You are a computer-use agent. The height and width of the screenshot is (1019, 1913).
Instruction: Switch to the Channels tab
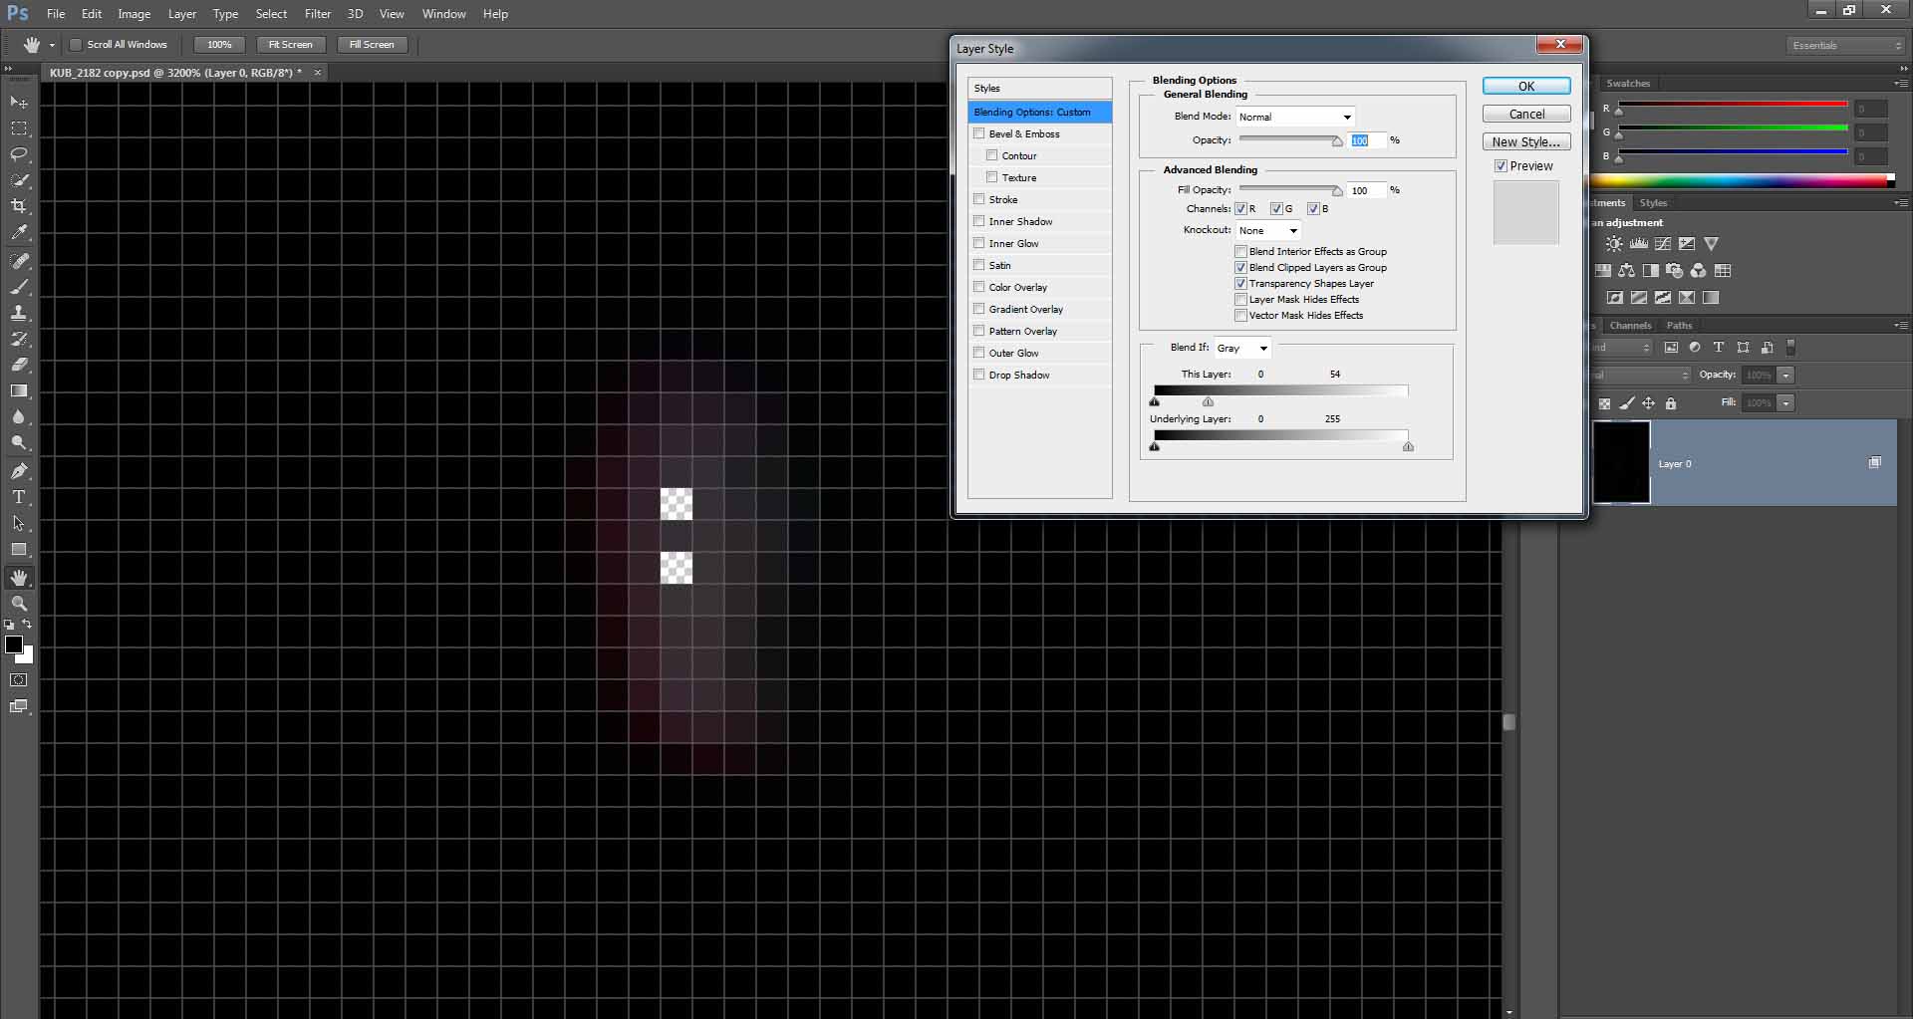[x=1631, y=326]
